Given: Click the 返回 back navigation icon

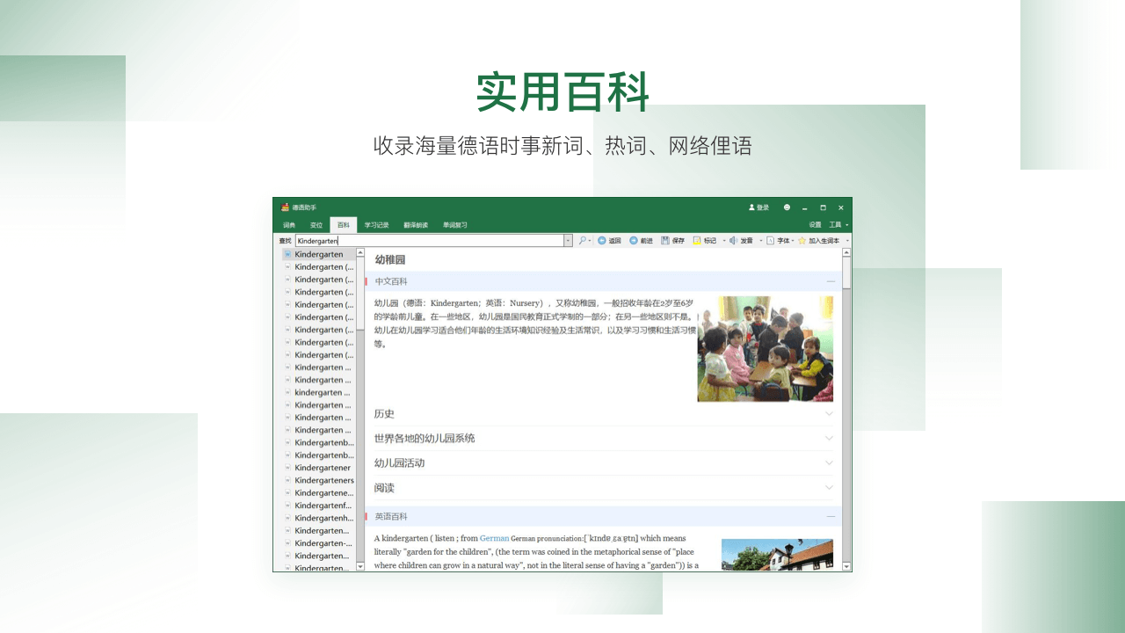Looking at the screenshot, I should coord(602,239).
